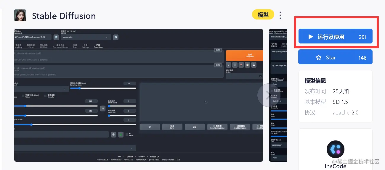The width and height of the screenshot is (385, 170).
Task: Click the red extra networks icon
Action: pos(241,64)
